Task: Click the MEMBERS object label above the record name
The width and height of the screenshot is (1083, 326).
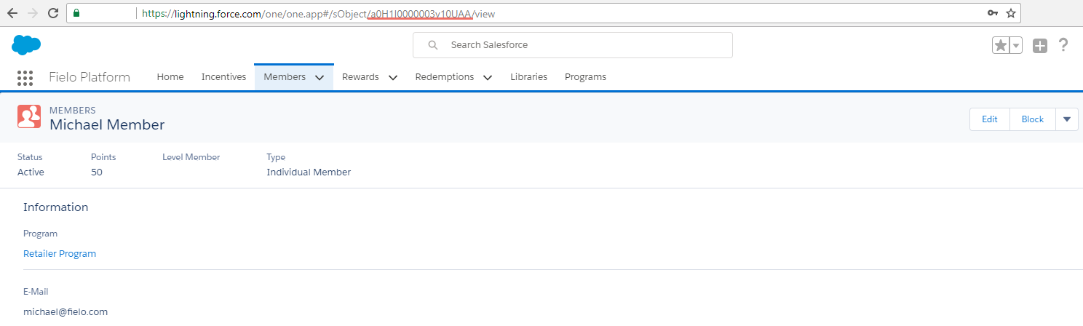Action: click(73, 111)
